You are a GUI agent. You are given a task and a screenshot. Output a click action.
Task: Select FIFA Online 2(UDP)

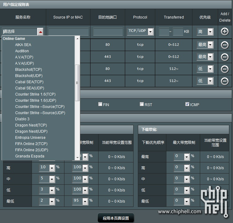32,150
